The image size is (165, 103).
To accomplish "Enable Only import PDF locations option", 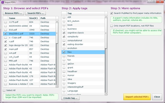I will click(112, 26).
